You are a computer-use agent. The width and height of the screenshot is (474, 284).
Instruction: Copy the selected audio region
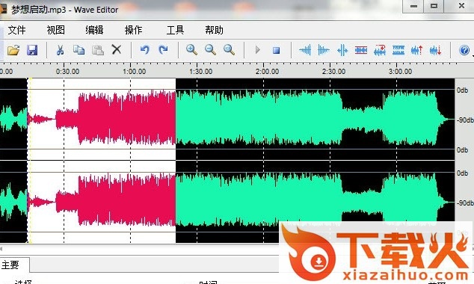(x=79, y=50)
